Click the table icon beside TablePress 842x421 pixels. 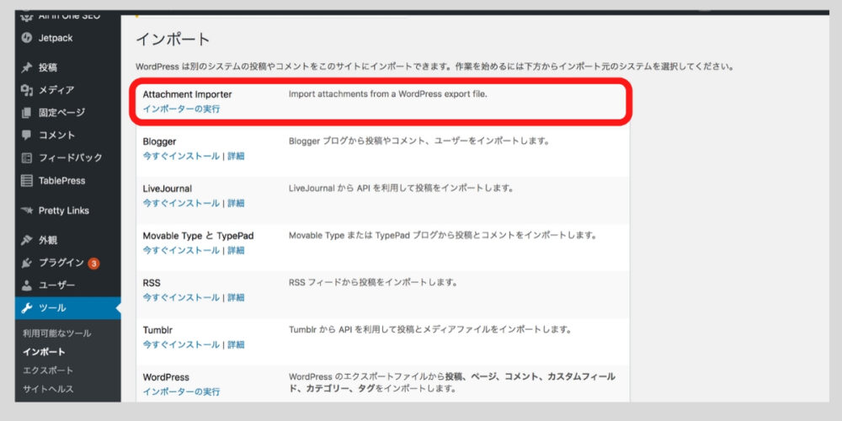point(26,181)
